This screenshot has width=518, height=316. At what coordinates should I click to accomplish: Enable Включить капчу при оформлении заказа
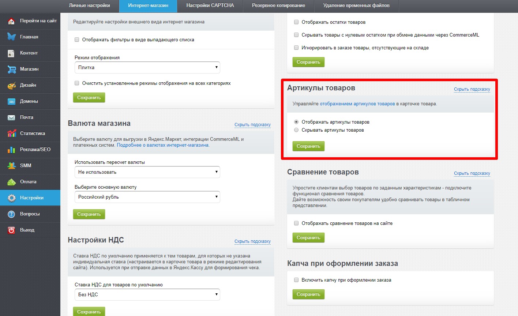coord(296,280)
